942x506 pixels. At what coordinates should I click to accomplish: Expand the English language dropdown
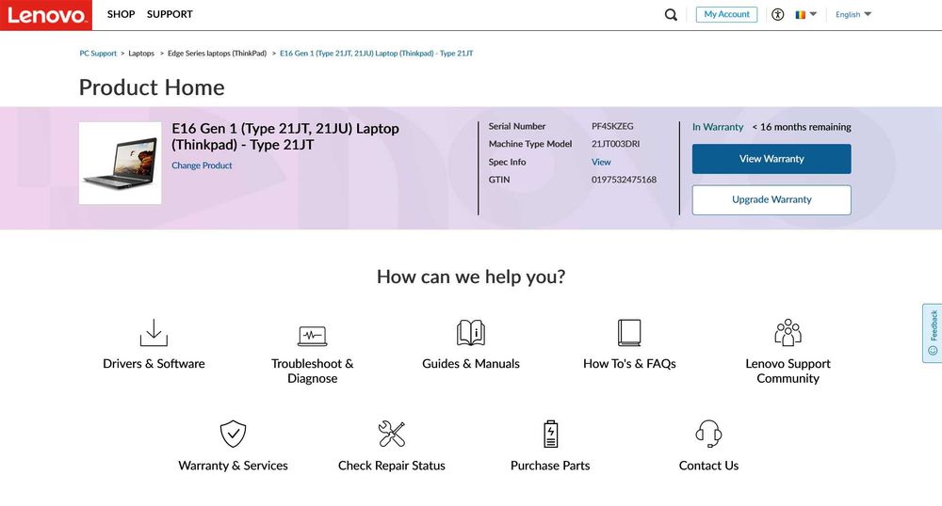point(853,14)
